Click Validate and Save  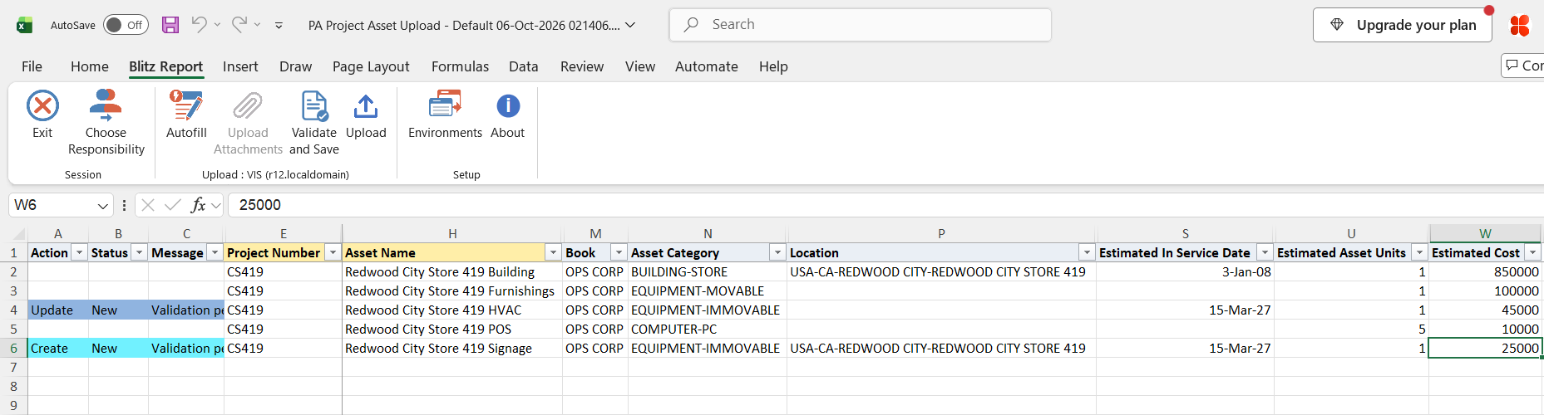point(314,123)
